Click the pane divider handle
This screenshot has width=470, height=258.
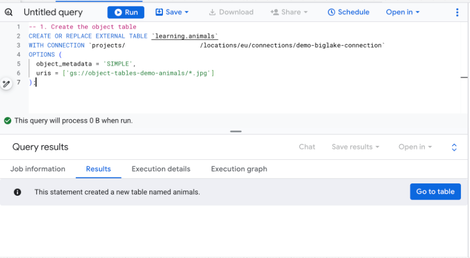point(236,131)
